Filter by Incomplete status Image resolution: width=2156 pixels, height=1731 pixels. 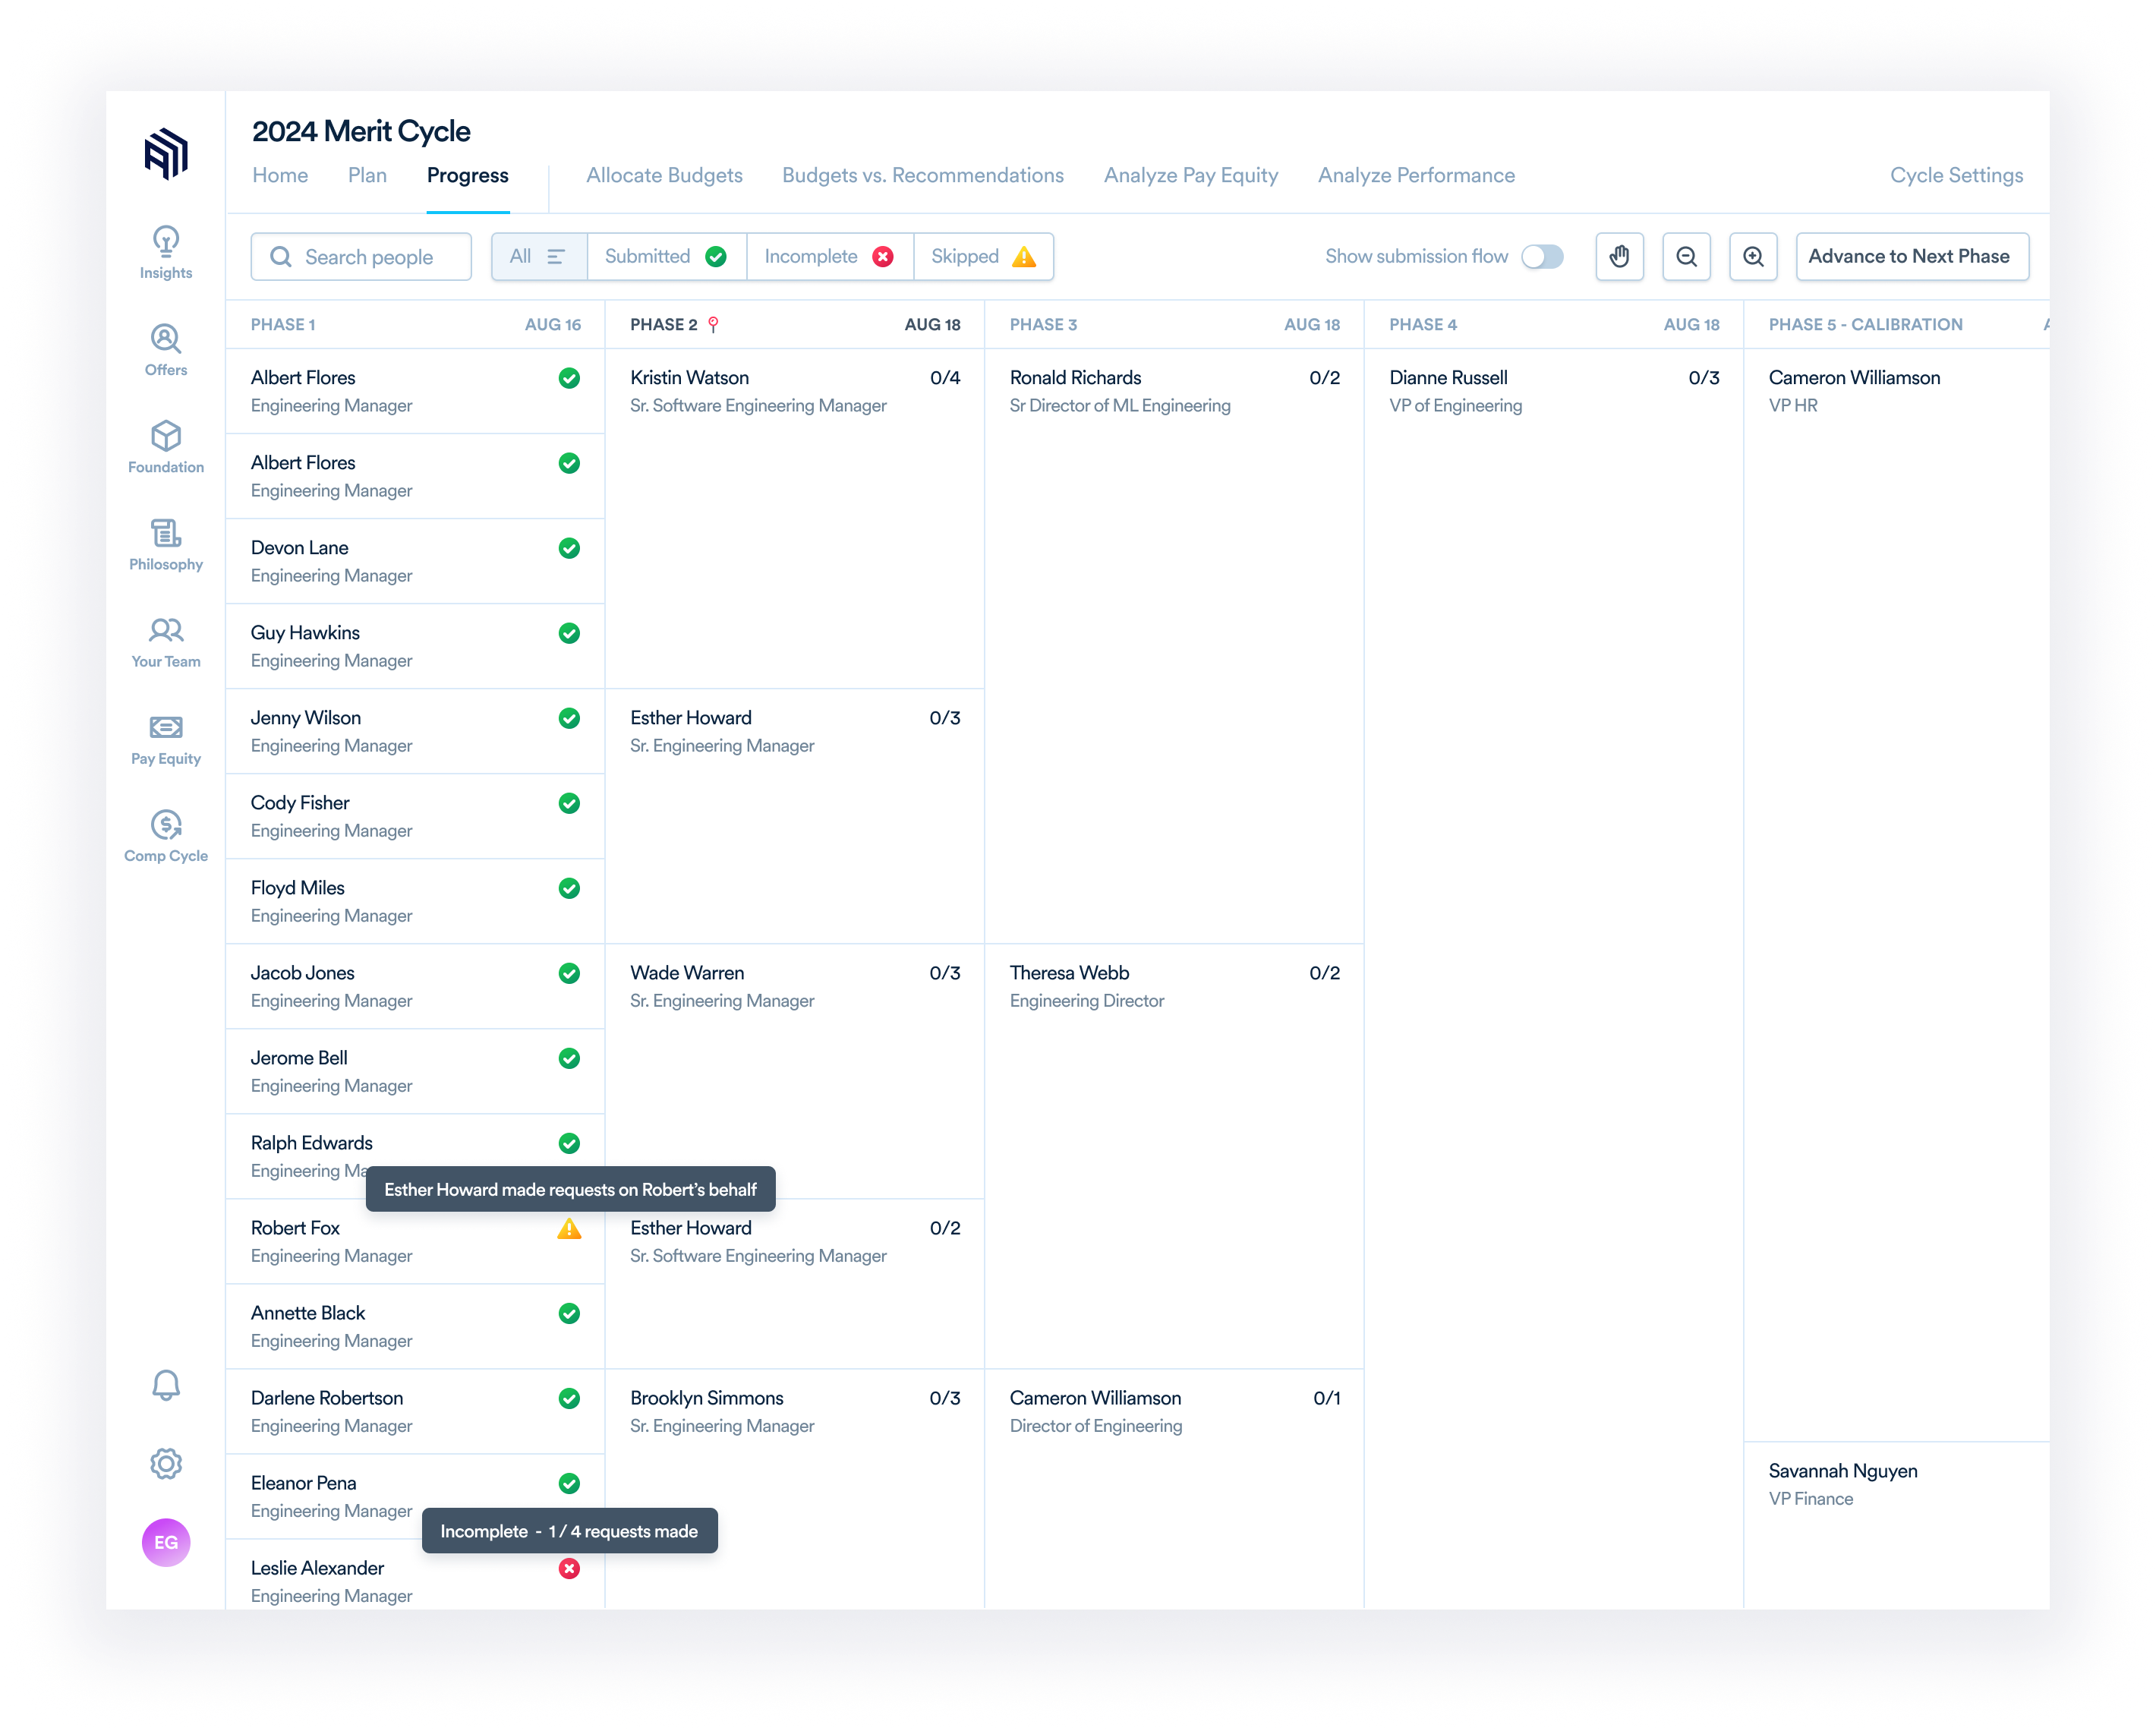click(x=828, y=256)
